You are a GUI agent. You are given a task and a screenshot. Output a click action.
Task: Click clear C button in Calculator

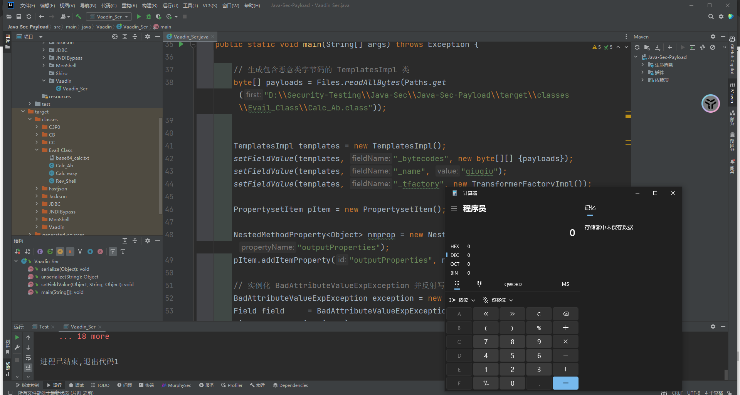539,314
